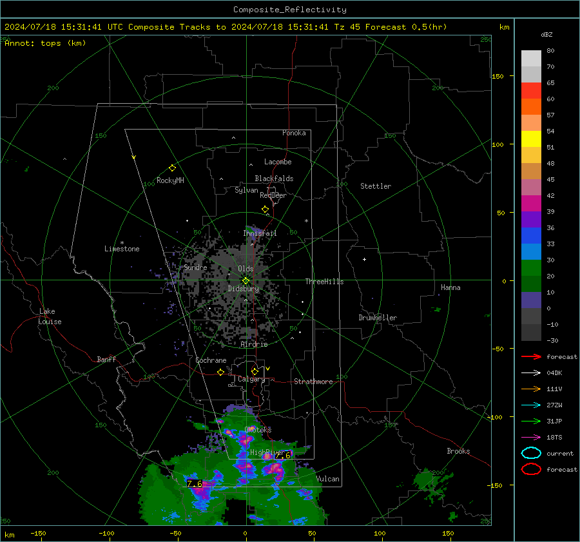Click the Vulcan city label
This screenshot has width=580, height=542.
click(x=328, y=479)
